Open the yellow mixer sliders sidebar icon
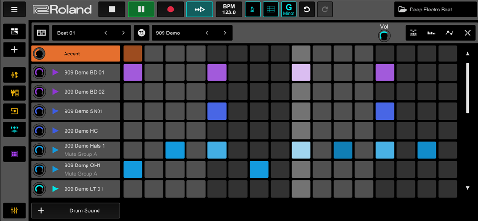This screenshot has width=478, height=221. click(x=14, y=75)
